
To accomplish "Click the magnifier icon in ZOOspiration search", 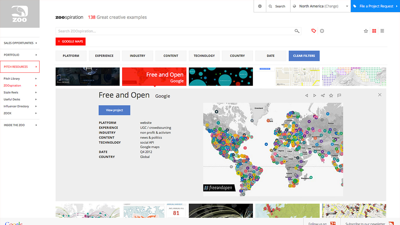I will (297, 31).
